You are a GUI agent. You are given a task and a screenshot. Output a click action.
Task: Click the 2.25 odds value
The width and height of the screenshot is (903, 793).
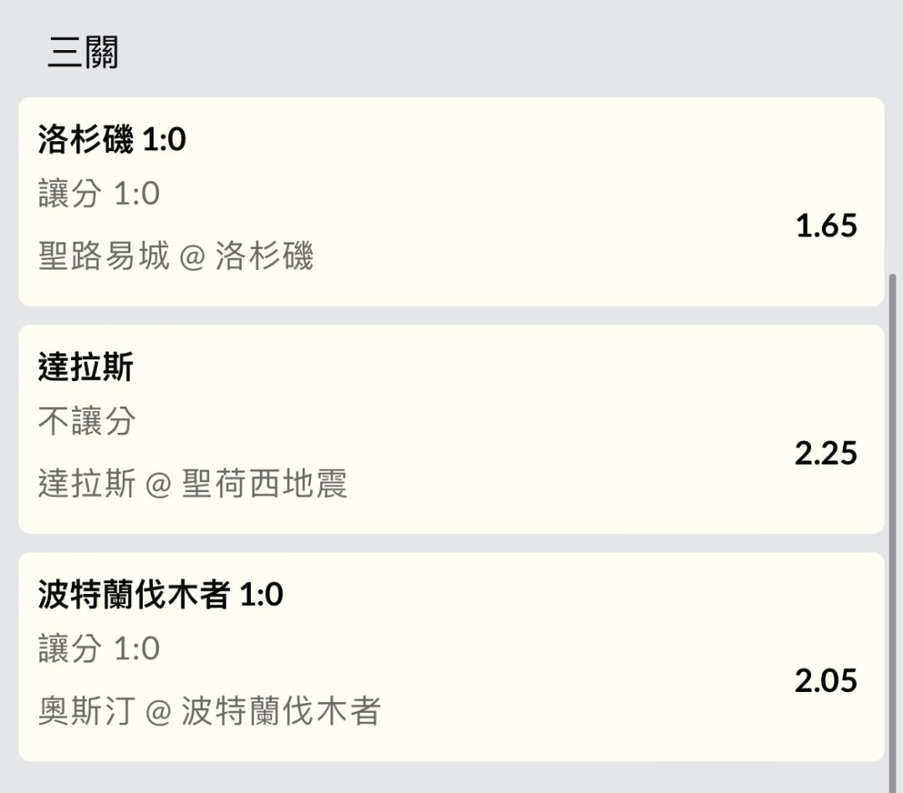coord(826,454)
